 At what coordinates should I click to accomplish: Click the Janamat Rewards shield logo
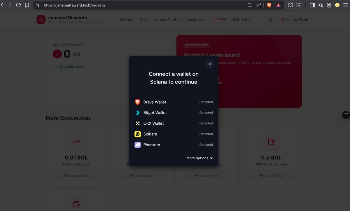pyautogui.click(x=41, y=20)
